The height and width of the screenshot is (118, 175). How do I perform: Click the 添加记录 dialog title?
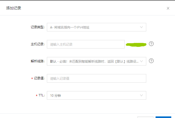click(14, 8)
